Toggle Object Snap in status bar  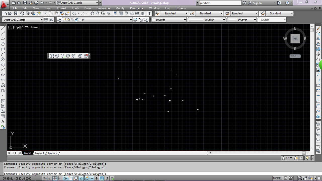point(70,178)
